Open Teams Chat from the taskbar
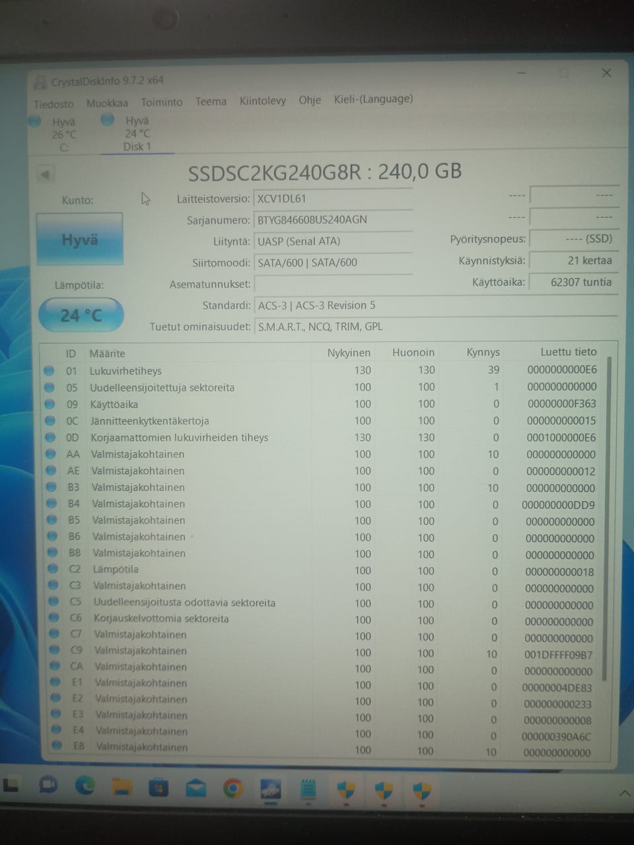The height and width of the screenshot is (845, 634). pyautogui.click(x=48, y=785)
